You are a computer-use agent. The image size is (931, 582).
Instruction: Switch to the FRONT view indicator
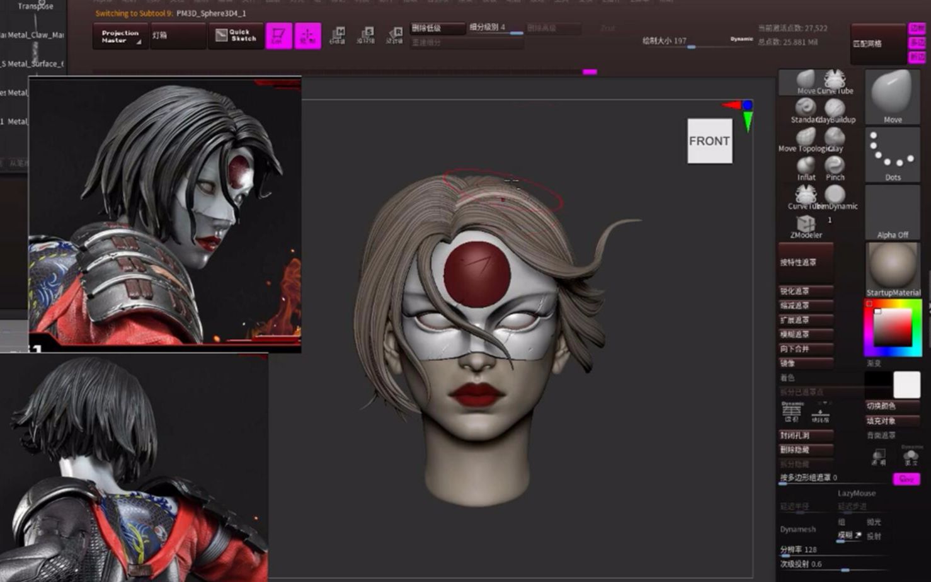point(709,140)
